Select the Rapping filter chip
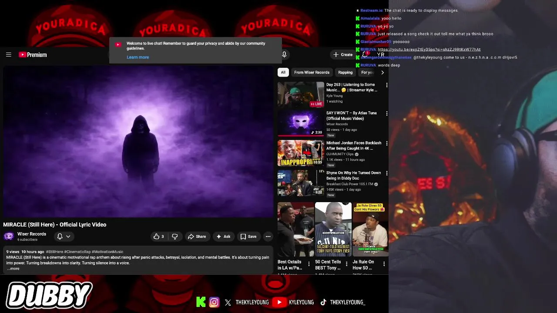Viewport: 557px width, 313px height. pyautogui.click(x=345, y=73)
